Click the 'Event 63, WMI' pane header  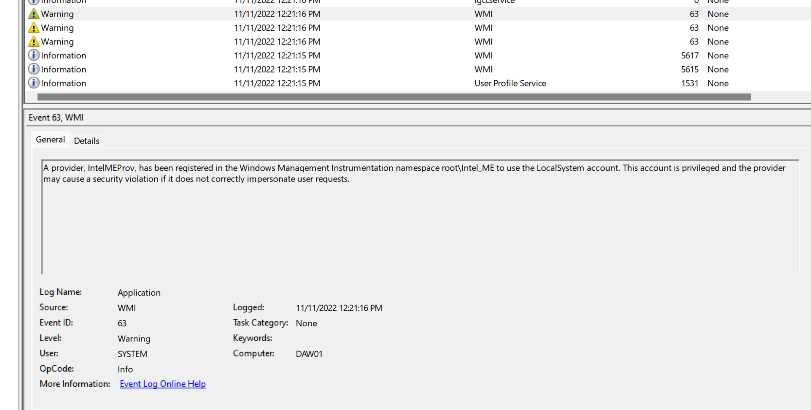tap(56, 117)
